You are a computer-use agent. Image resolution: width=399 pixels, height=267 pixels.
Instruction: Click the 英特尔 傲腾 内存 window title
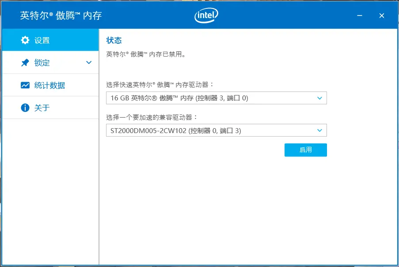pos(61,15)
